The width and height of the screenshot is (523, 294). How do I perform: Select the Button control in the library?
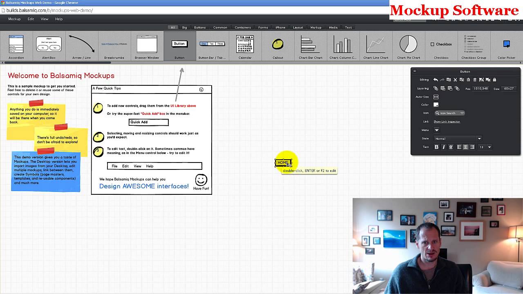(x=179, y=47)
